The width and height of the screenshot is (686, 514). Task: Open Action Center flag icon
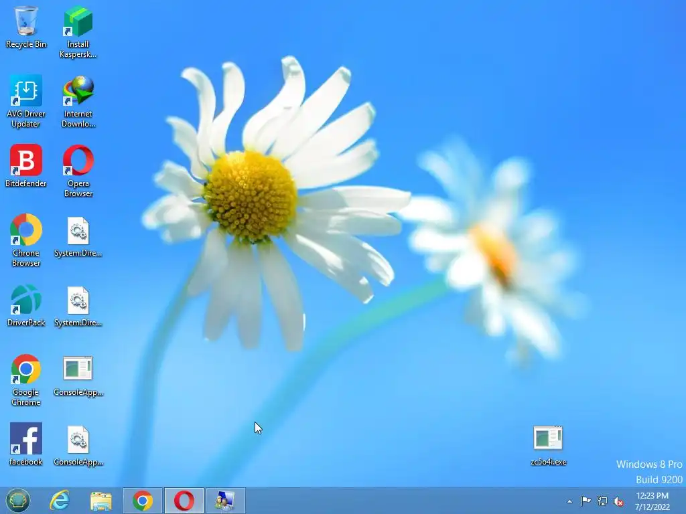coord(586,501)
